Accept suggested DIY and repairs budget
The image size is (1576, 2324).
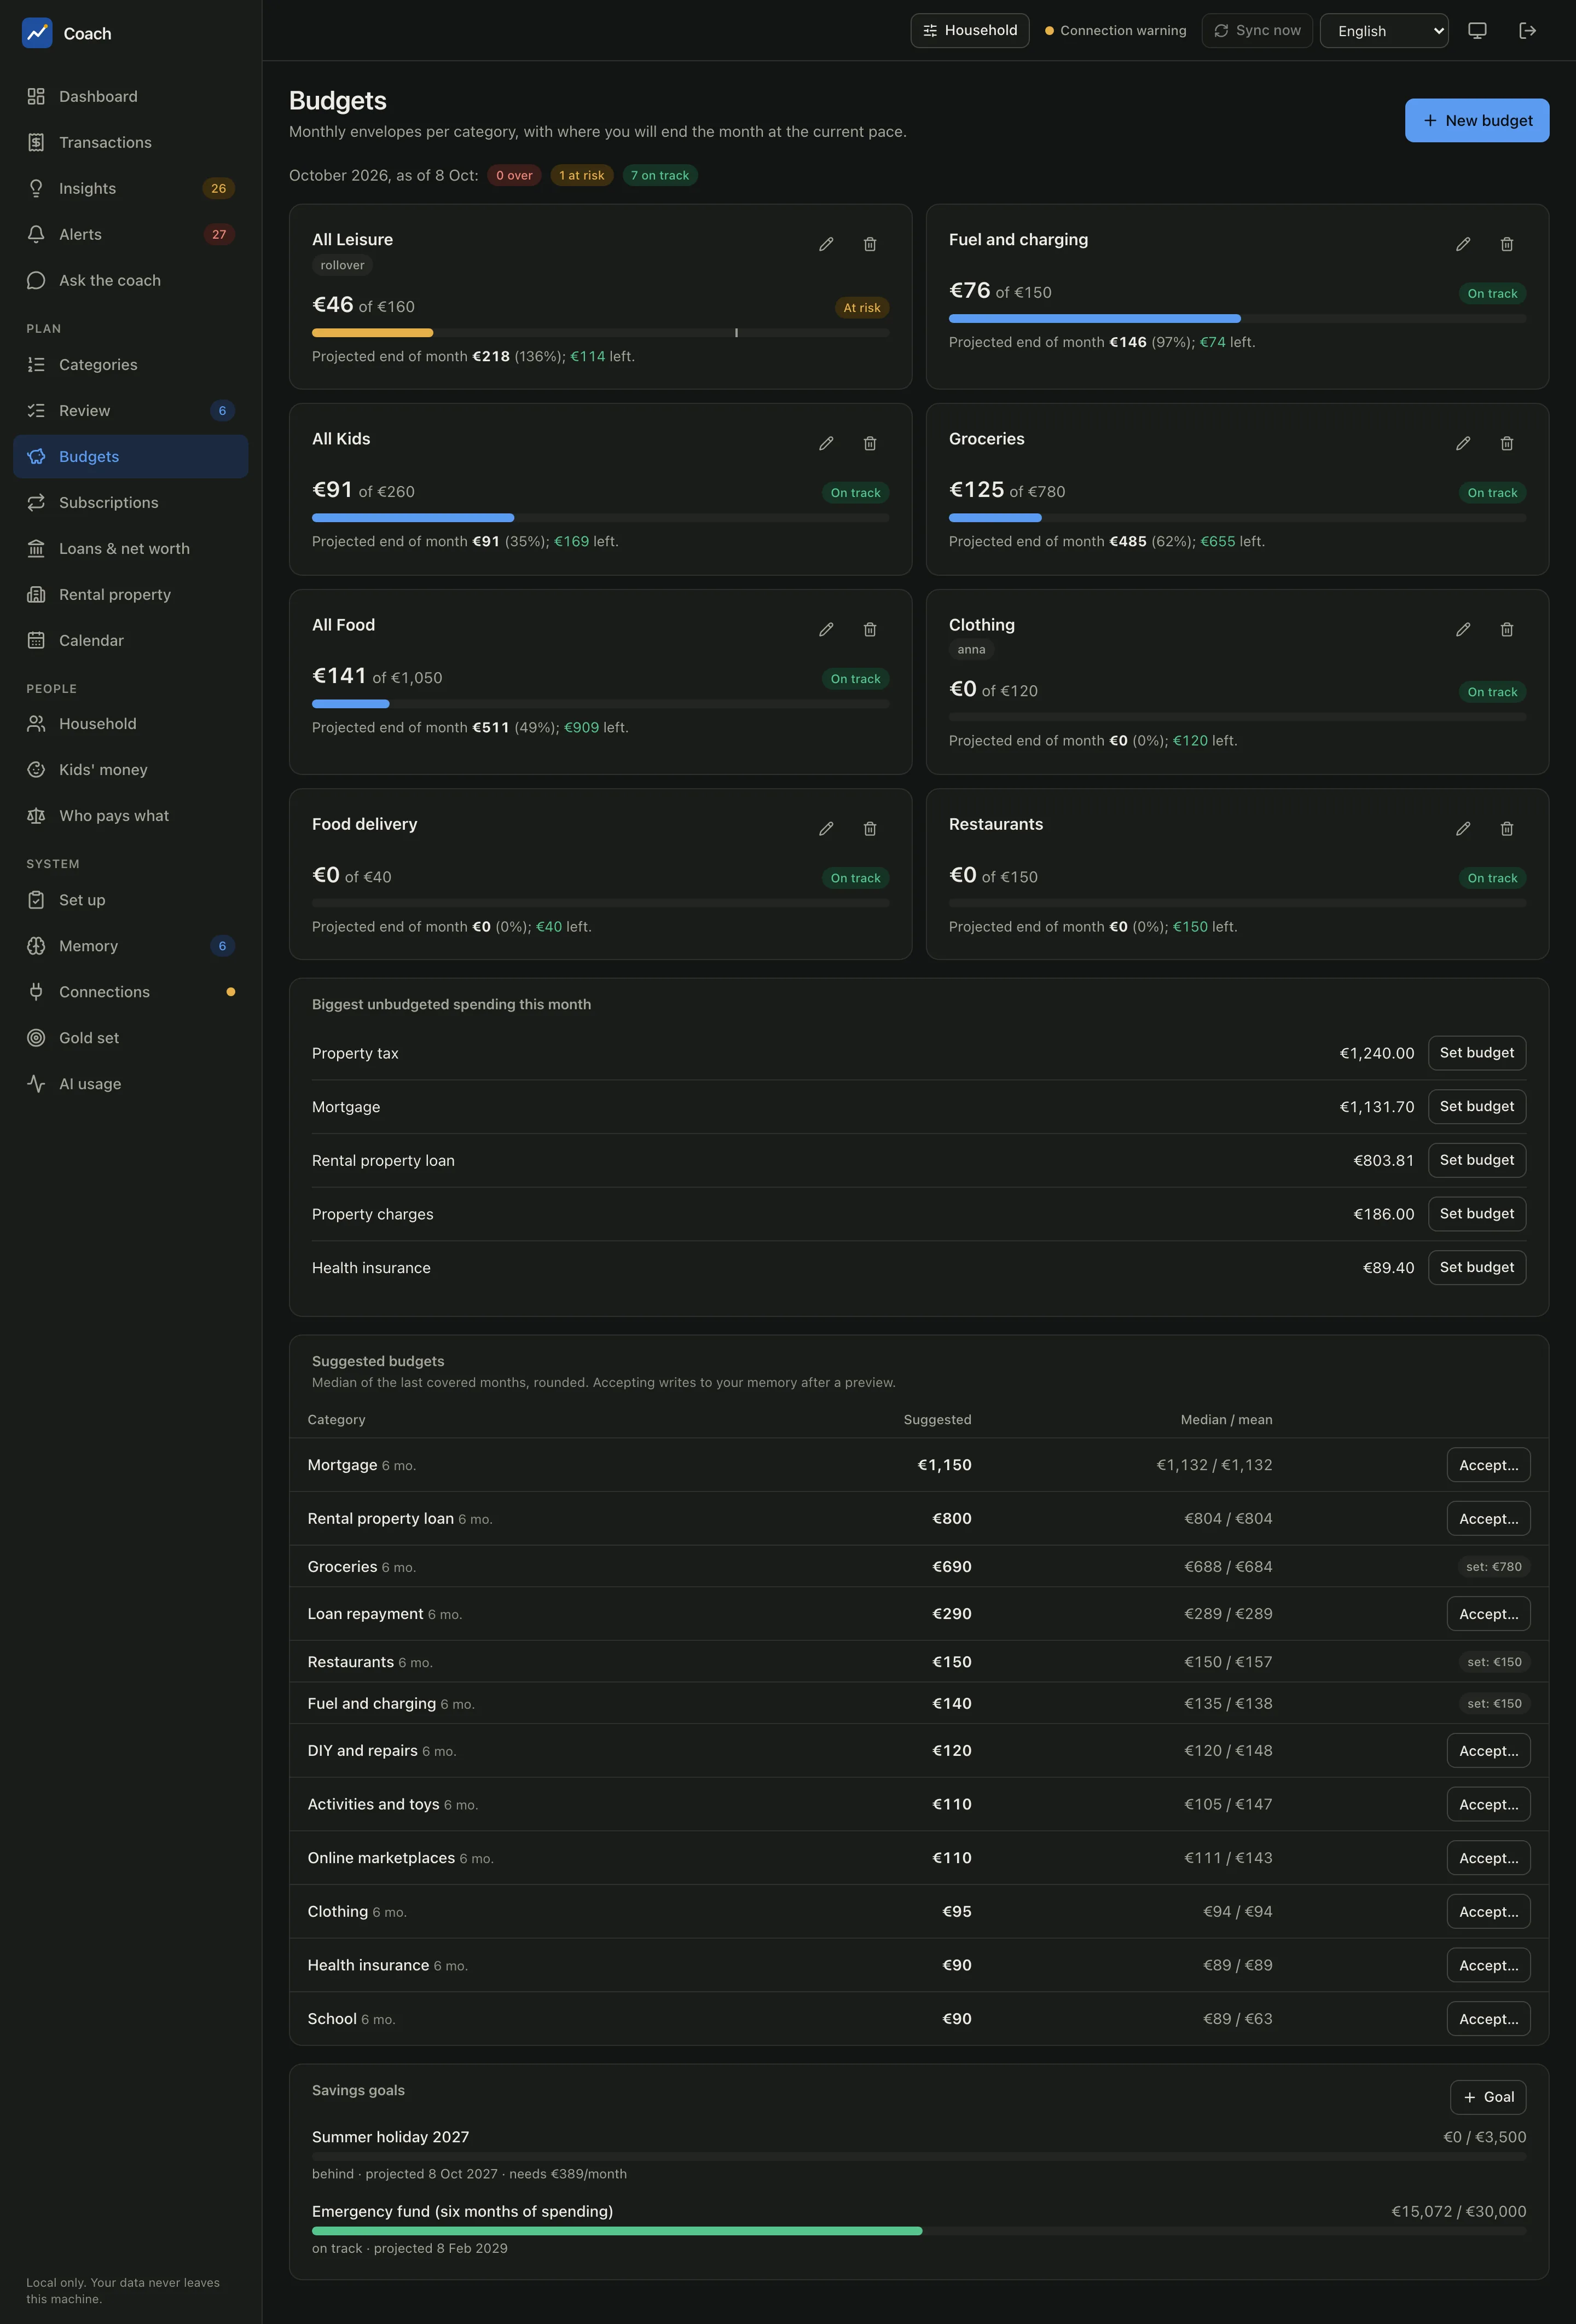click(x=1488, y=1750)
